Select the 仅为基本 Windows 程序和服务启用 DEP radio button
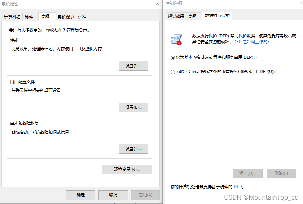Screen dimensions: 303x204 click(x=173, y=57)
